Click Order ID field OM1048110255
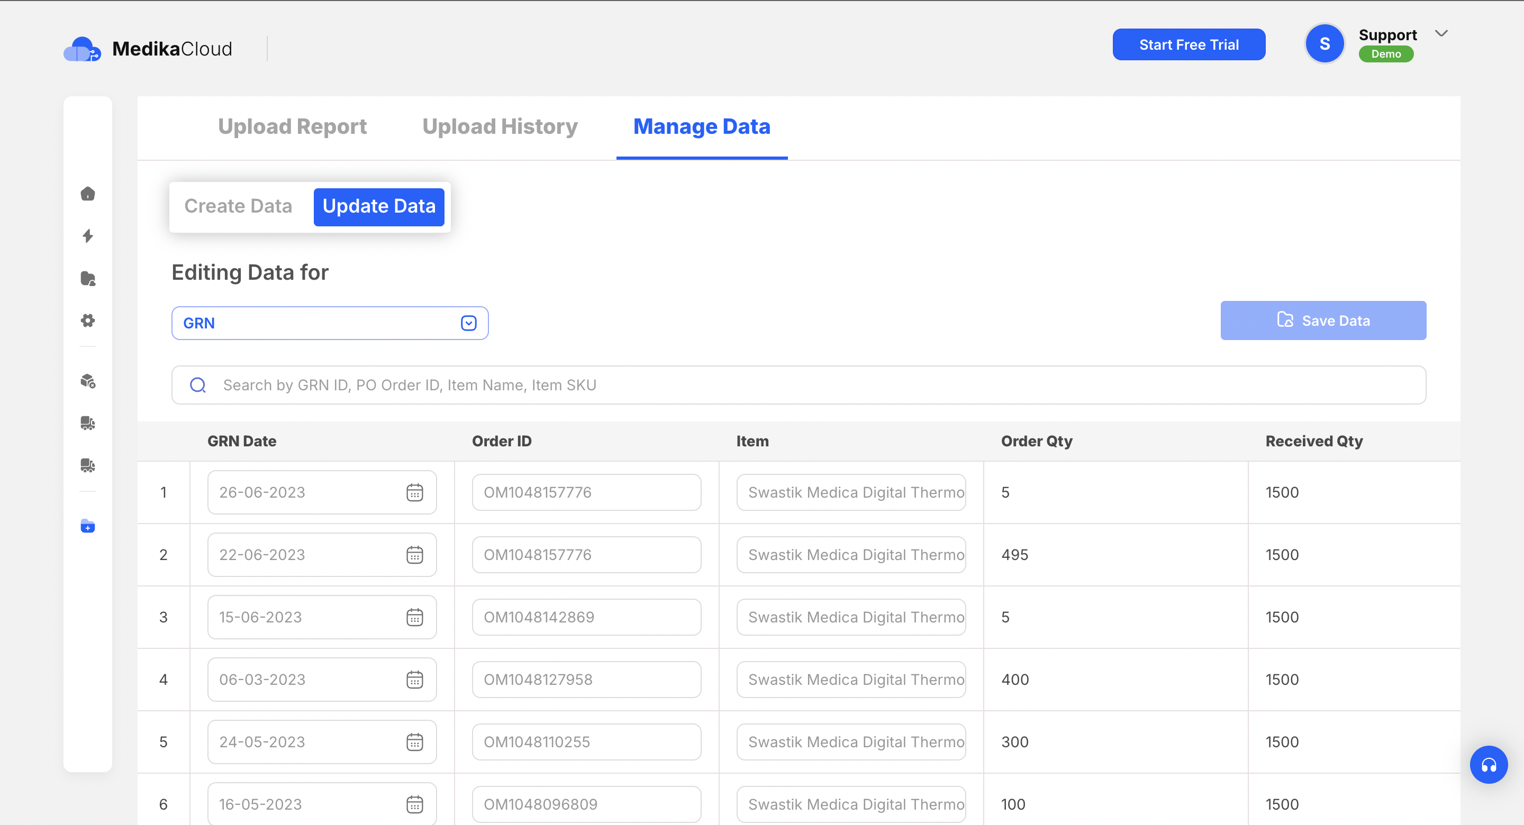Image resolution: width=1524 pixels, height=825 pixels. (x=586, y=741)
